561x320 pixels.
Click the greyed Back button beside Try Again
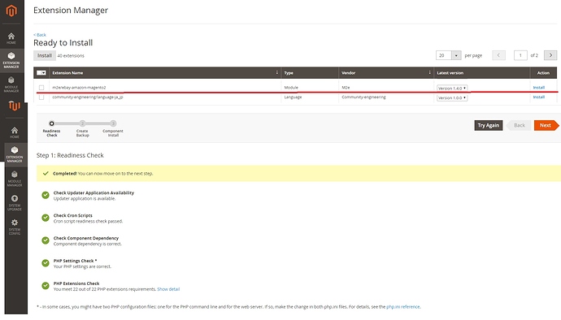(x=519, y=126)
